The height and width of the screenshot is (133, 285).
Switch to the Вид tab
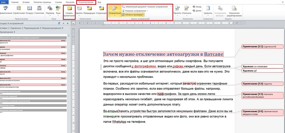pyautogui.click(x=99, y=2)
